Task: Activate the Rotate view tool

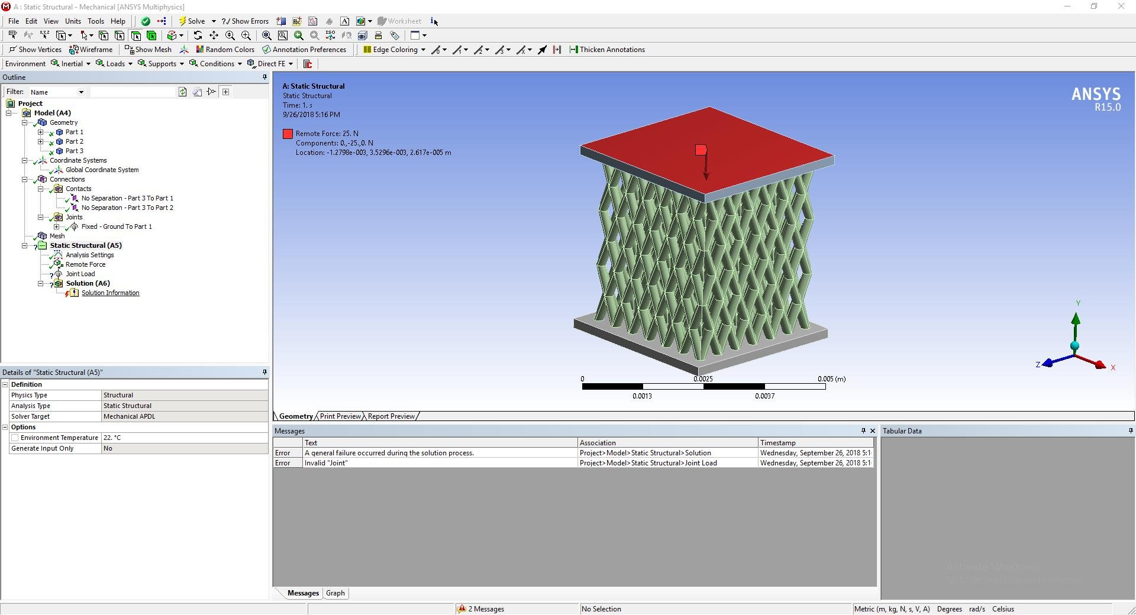Action: click(x=198, y=35)
